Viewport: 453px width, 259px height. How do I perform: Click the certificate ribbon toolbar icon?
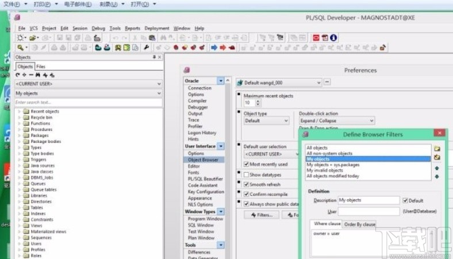(x=118, y=48)
